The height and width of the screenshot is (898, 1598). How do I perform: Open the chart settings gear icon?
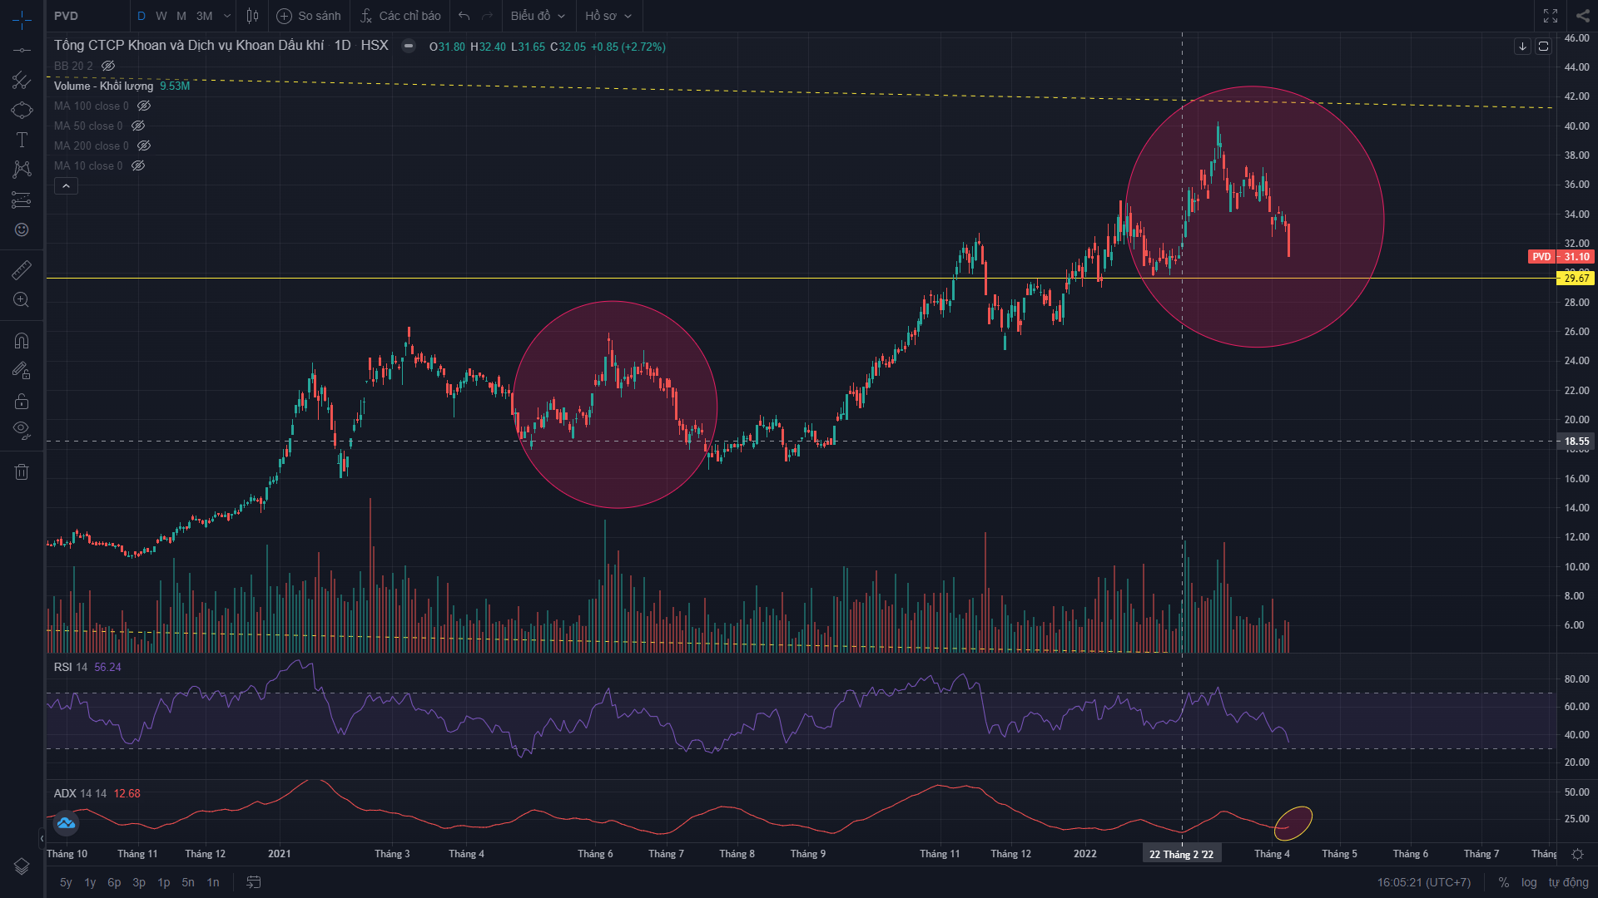point(1577,854)
